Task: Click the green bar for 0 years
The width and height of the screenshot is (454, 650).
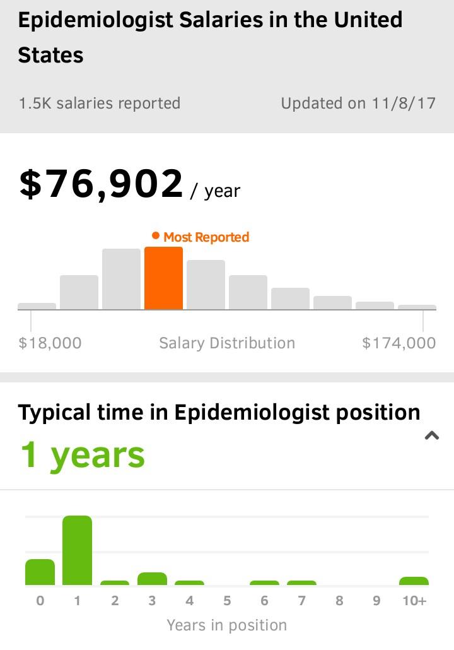Action: 40,572
